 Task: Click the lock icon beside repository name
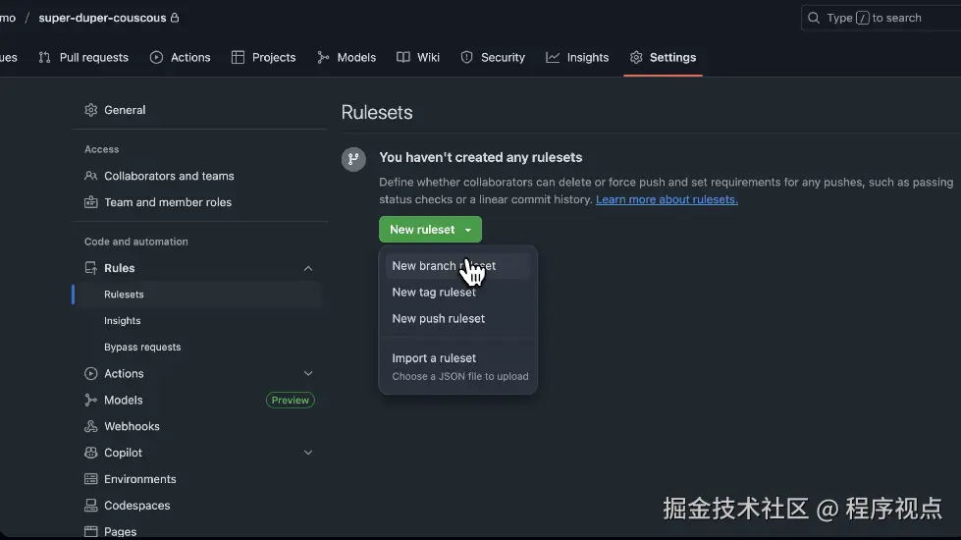[175, 18]
